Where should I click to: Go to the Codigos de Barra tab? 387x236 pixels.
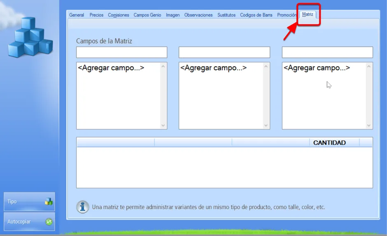tap(256, 15)
